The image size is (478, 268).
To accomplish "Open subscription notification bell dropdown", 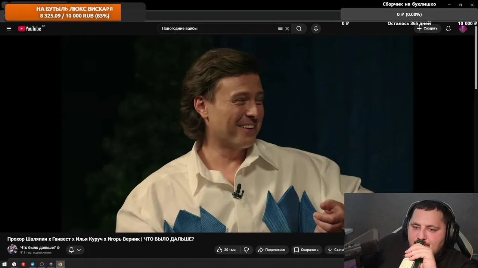I will (75, 250).
